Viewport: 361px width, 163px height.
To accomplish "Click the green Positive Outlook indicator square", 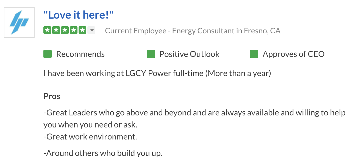I will (151, 54).
